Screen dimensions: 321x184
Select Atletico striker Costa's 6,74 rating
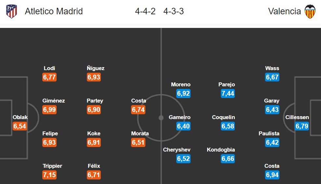[x=138, y=110]
